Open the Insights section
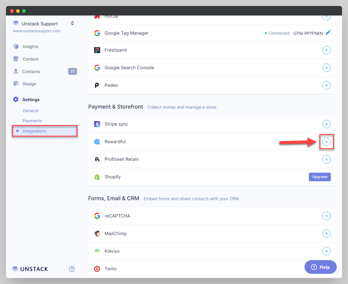Image resolution: width=348 pixels, height=284 pixels. point(30,47)
